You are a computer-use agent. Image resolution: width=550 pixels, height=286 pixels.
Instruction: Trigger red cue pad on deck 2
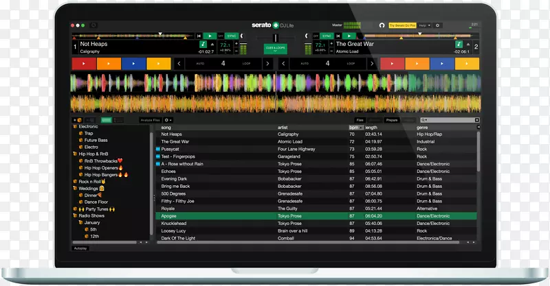[x=392, y=64]
